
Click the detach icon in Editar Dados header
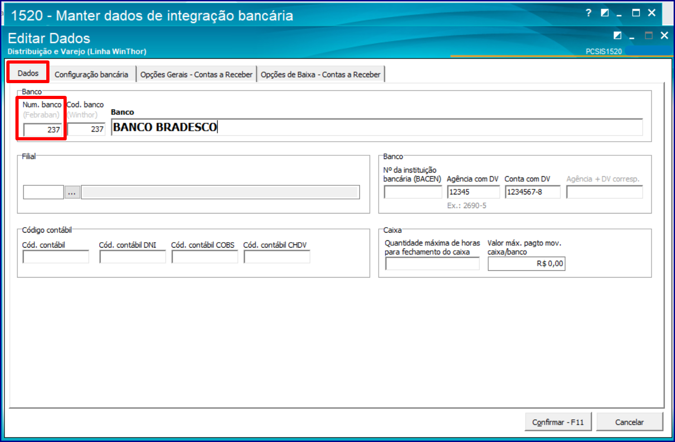(617, 35)
